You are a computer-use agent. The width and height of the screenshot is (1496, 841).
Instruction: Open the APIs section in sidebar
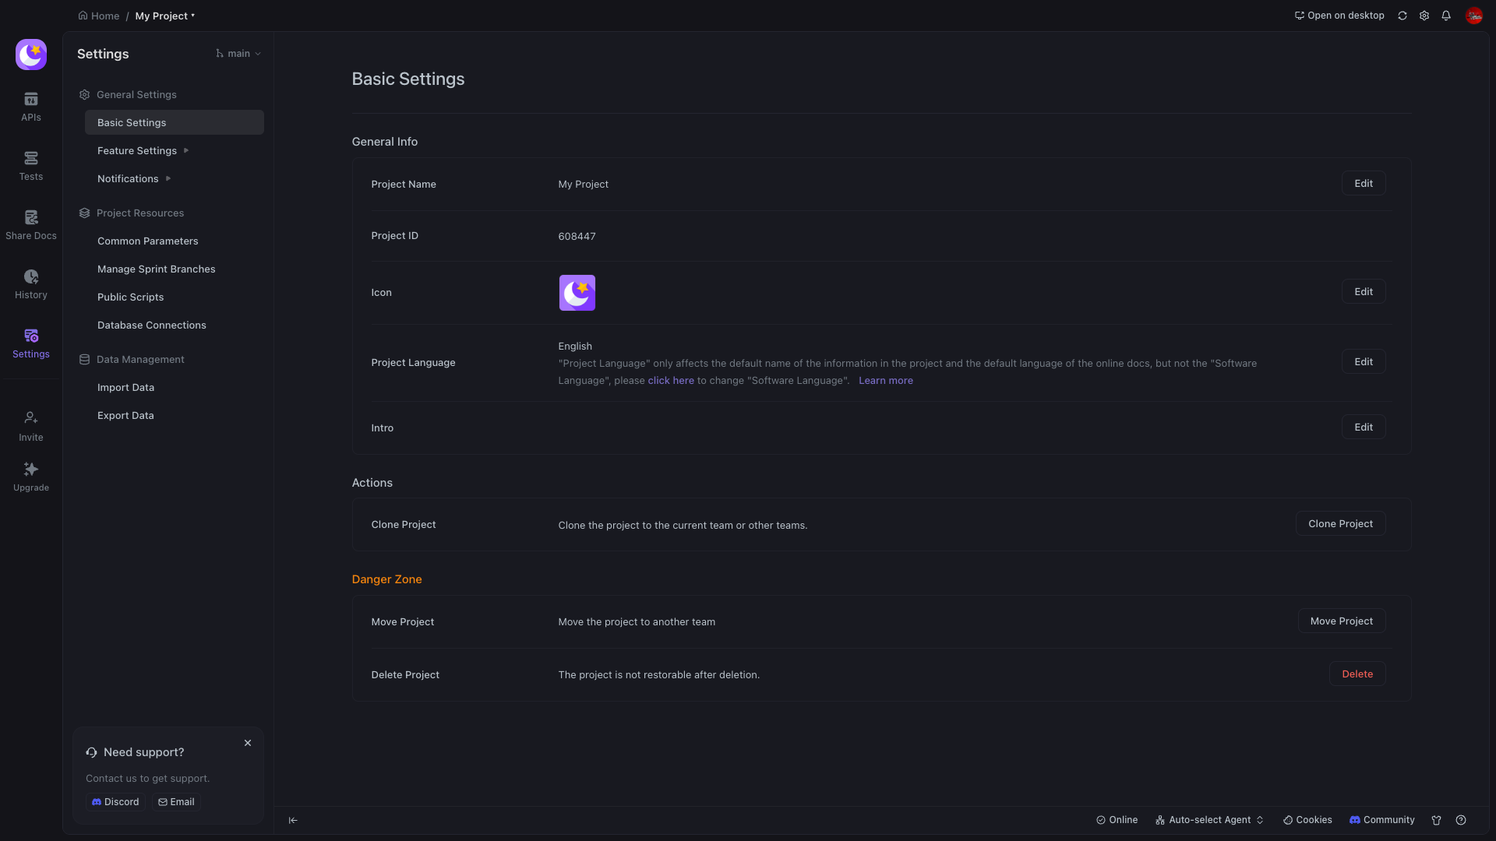click(31, 107)
